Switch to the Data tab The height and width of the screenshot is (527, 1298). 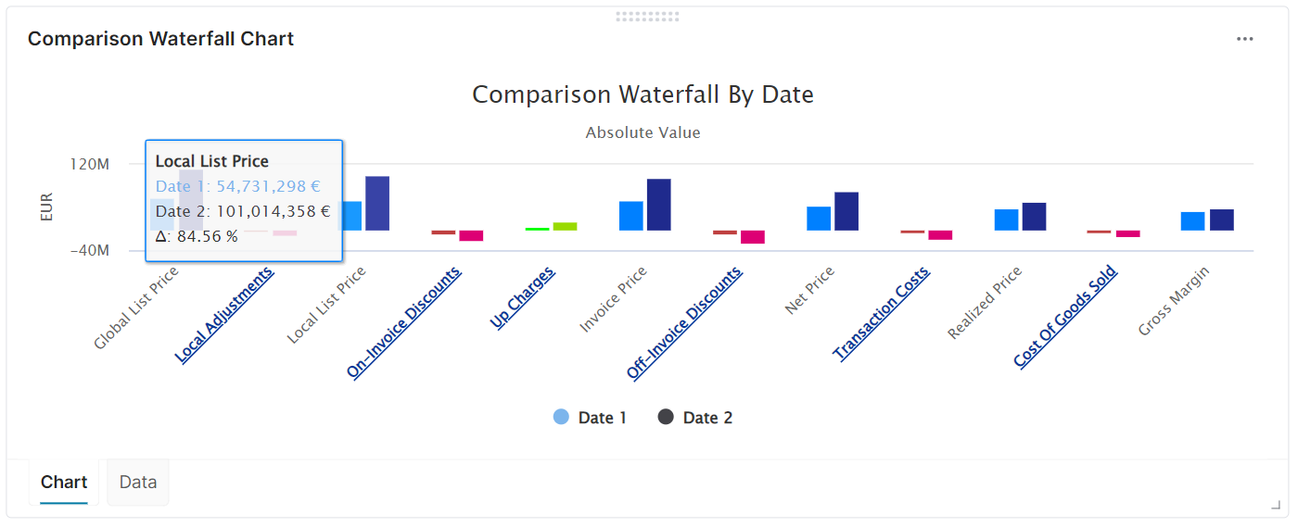click(138, 482)
